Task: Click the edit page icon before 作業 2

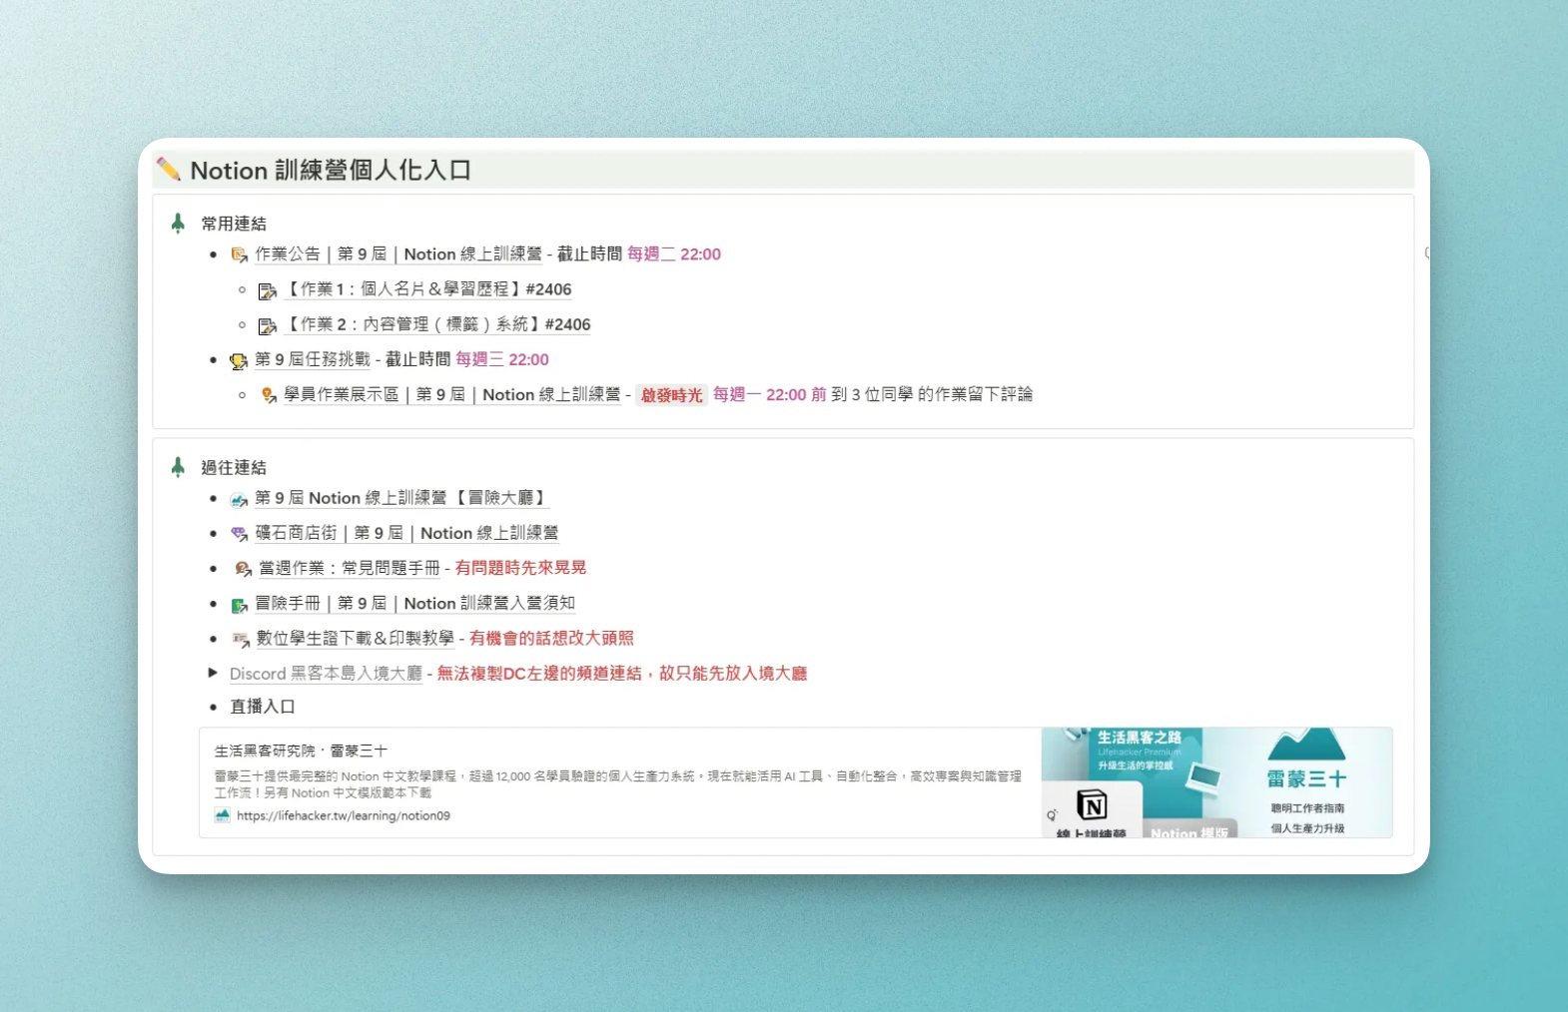Action: pyautogui.click(x=268, y=325)
